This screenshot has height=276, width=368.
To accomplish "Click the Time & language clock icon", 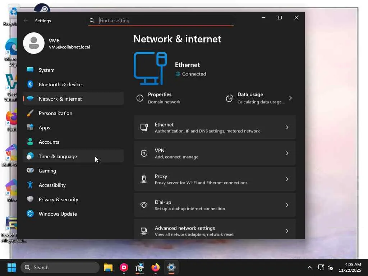I will pyautogui.click(x=30, y=156).
